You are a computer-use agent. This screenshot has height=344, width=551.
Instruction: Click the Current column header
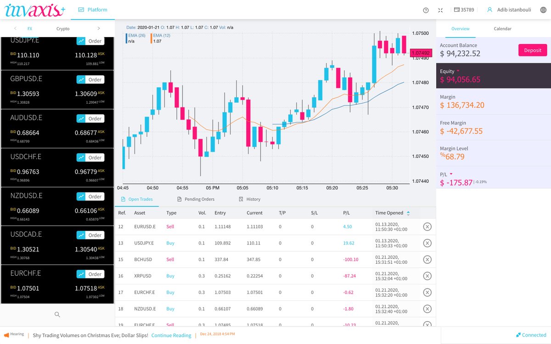254,213
